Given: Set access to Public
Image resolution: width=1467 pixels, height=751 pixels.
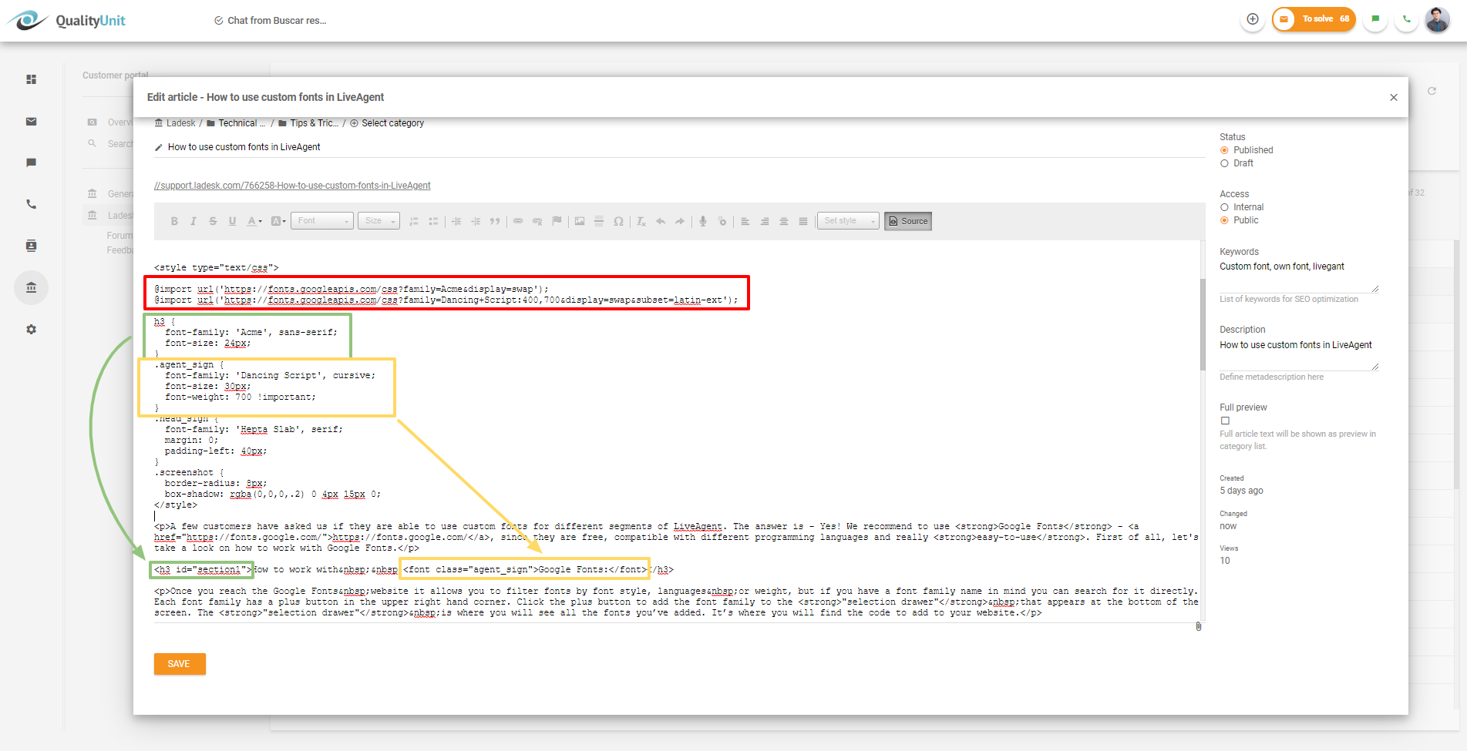Looking at the screenshot, I should [1224, 220].
